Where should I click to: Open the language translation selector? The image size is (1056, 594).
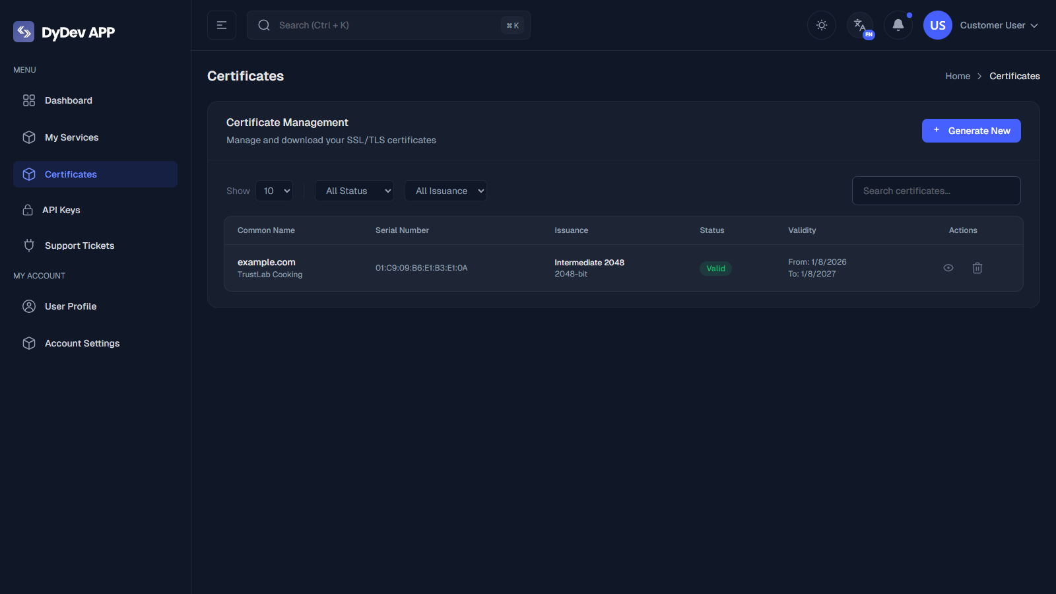(860, 25)
